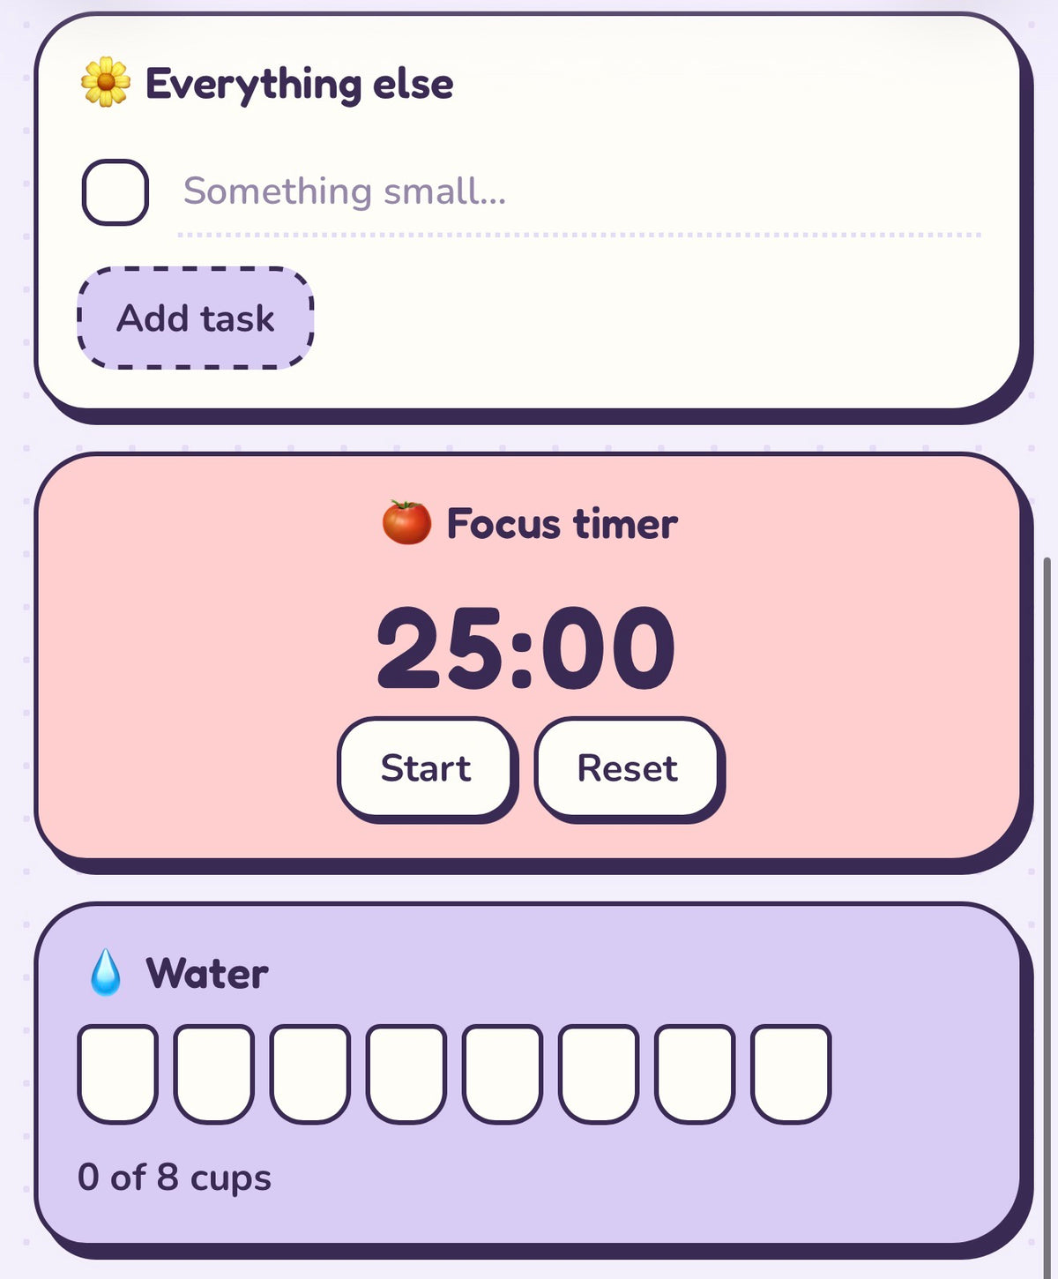Click the '0 of 8 cups' counter text

(x=175, y=1178)
